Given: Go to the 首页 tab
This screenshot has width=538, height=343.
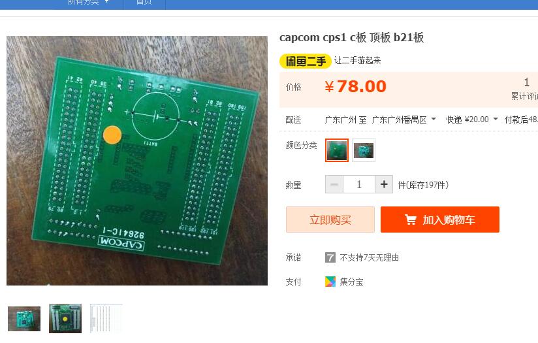Looking at the screenshot, I should [x=144, y=3].
